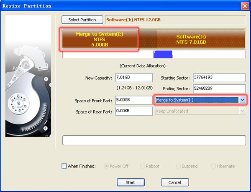Image resolution: width=251 pixels, height=192 pixels.
Task: Click the Space of Rear Part field
Action: click(x=134, y=111)
